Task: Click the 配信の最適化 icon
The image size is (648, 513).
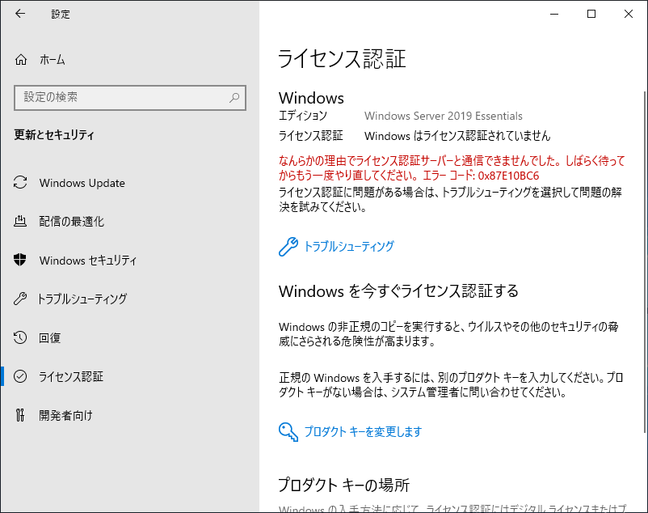Action: pos(20,222)
